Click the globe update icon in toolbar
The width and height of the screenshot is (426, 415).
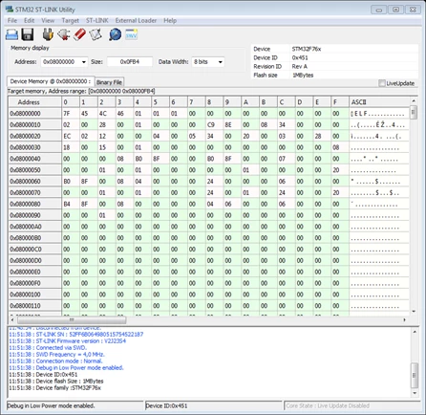click(x=115, y=34)
